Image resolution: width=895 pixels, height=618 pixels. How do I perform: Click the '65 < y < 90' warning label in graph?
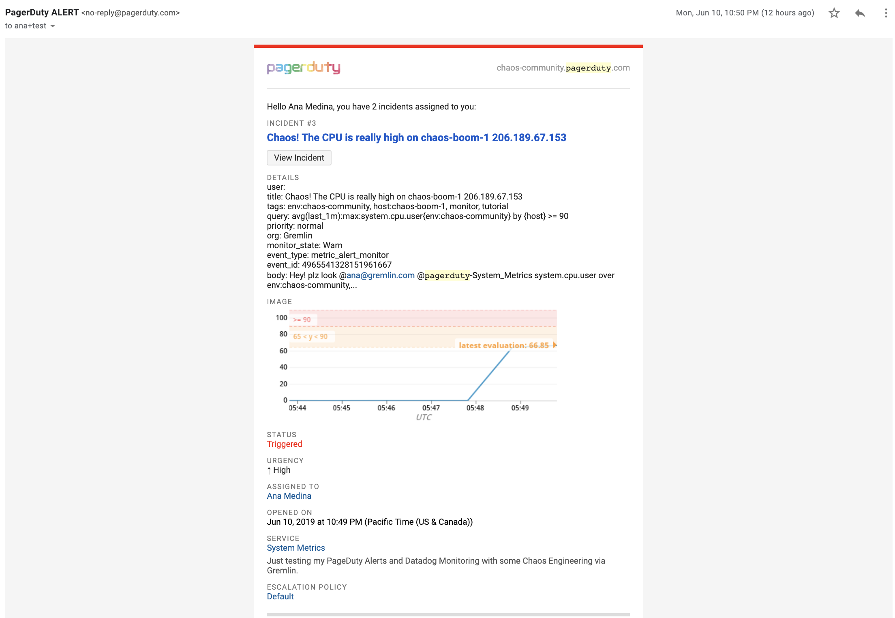310,337
